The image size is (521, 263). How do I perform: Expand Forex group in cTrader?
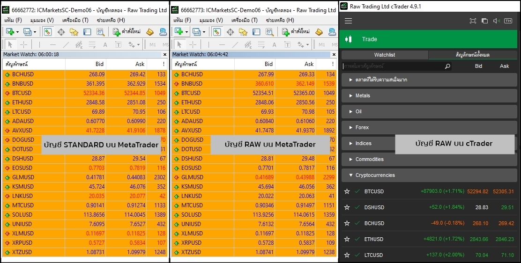click(429, 127)
